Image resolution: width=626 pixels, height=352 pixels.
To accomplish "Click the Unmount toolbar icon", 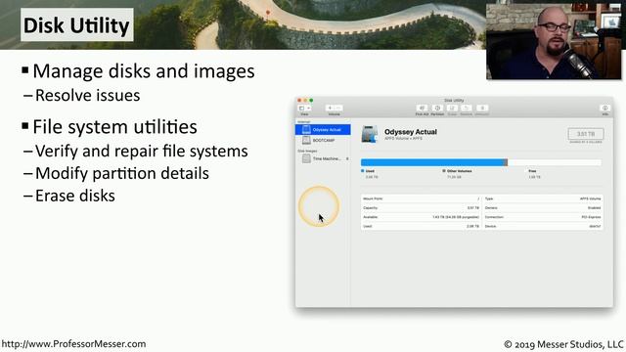I will point(482,109).
